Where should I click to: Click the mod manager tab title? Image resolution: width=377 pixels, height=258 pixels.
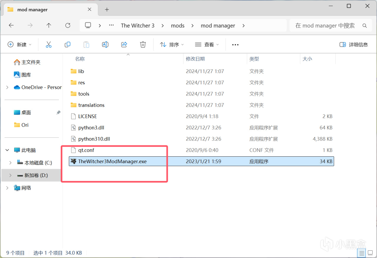click(32, 10)
